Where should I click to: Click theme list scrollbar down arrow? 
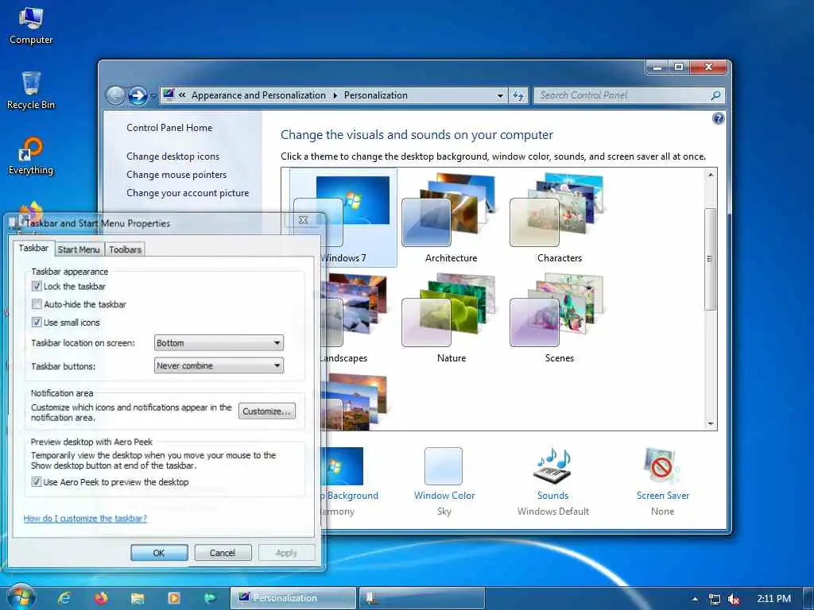tap(710, 424)
